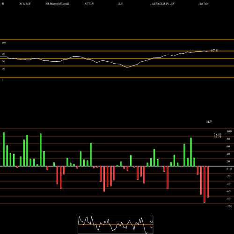Viewport: 234px width, 234px height.
Task: Click the 58.85 value in the MR panel
Action: coord(218,134)
